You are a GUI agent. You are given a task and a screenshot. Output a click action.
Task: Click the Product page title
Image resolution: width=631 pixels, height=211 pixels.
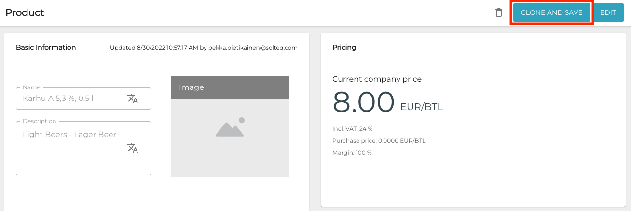pyautogui.click(x=25, y=13)
